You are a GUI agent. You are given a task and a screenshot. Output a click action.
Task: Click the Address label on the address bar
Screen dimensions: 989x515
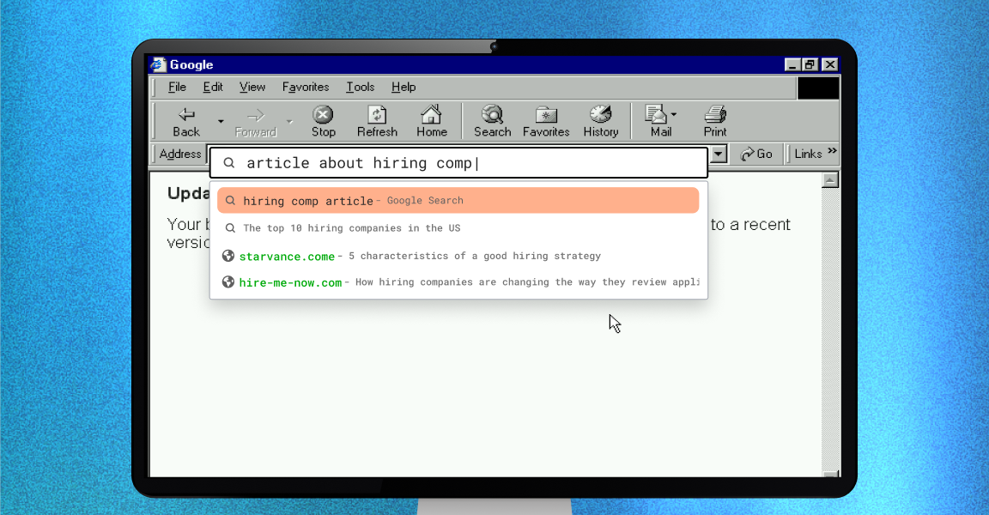pos(179,154)
